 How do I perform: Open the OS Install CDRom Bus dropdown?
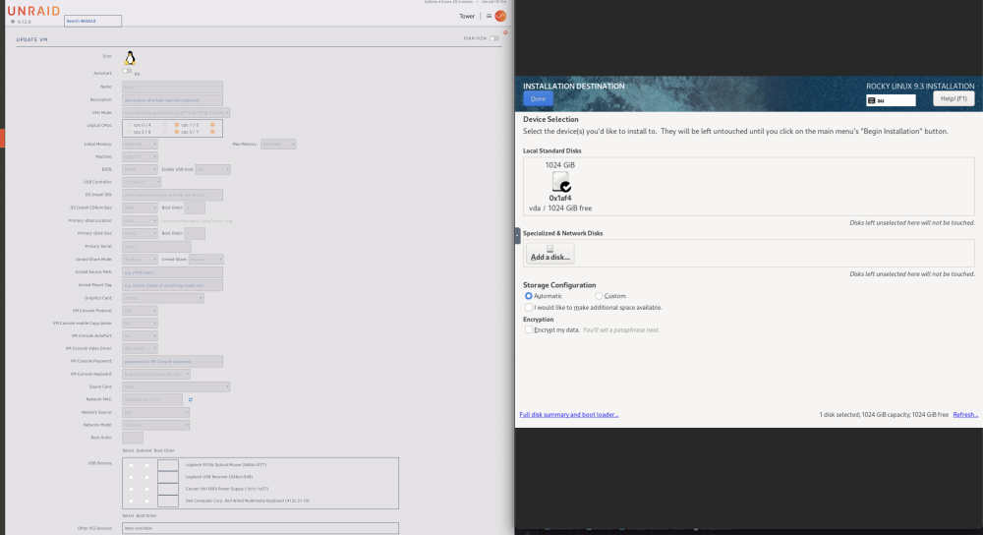coord(140,208)
